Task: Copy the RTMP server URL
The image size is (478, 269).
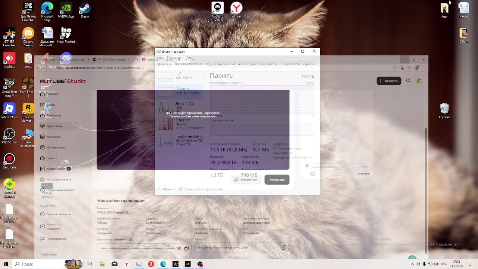Action: [x=284, y=247]
